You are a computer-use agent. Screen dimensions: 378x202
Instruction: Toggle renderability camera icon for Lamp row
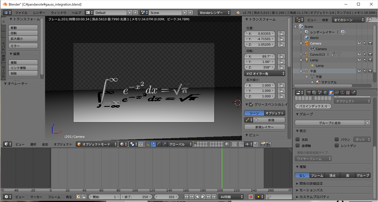pyautogui.click(x=370, y=60)
